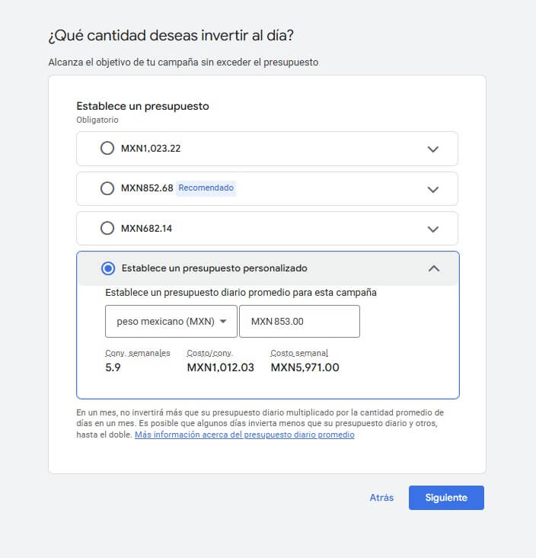
Task: Click the MXN 853.00 budget input field
Action: point(299,322)
